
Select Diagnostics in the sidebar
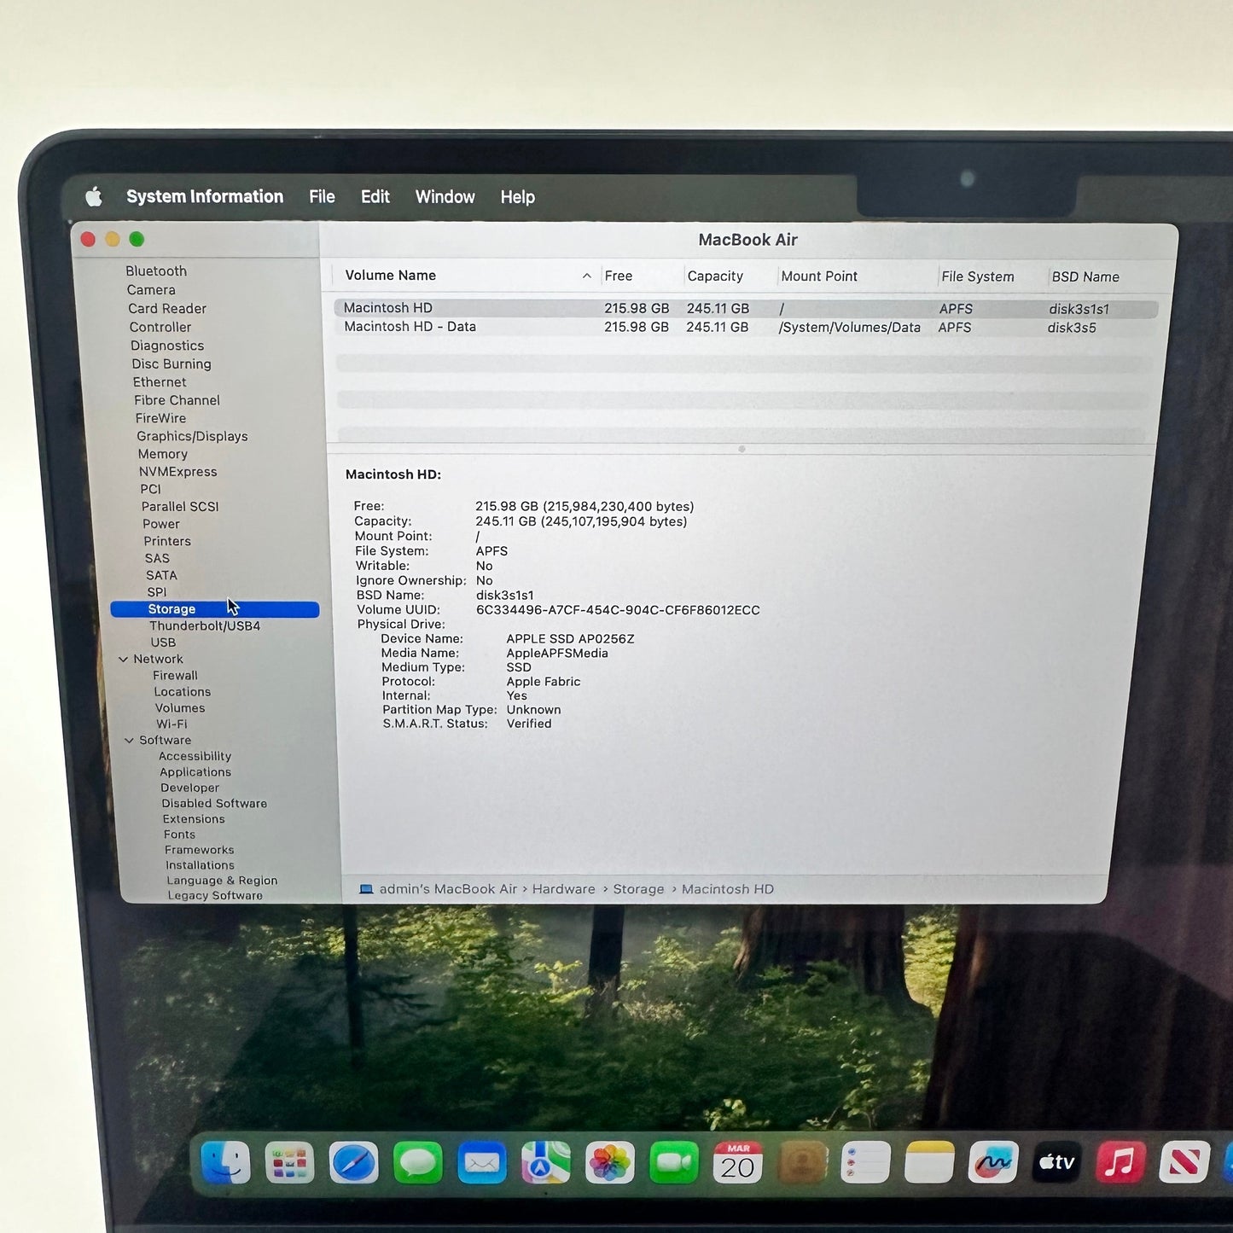(x=167, y=346)
